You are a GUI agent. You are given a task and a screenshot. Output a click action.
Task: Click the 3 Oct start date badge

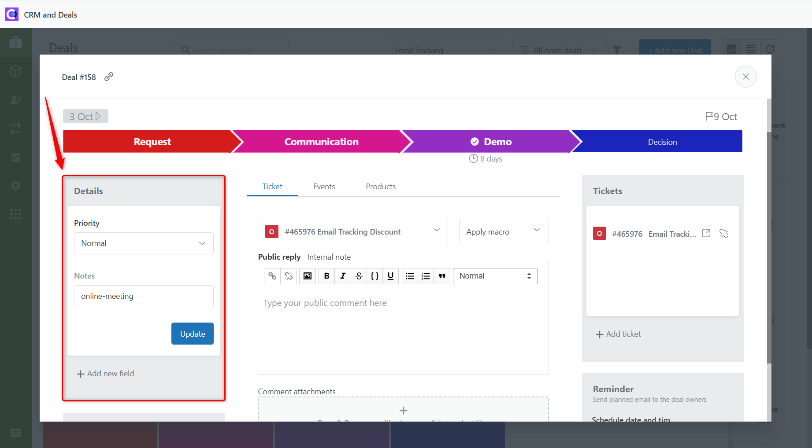(x=85, y=116)
